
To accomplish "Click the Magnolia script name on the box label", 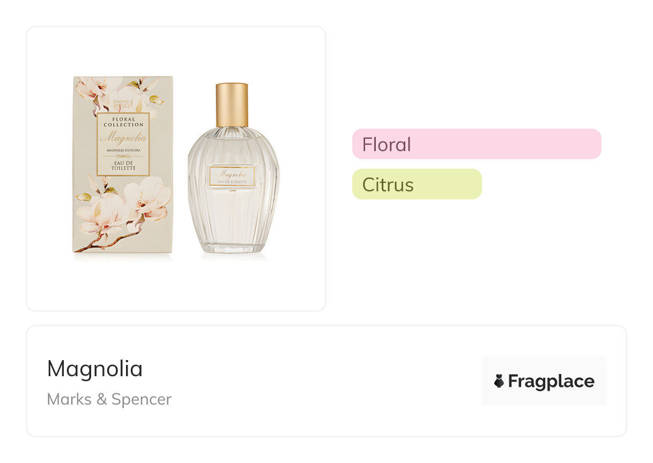I will 123,138.
